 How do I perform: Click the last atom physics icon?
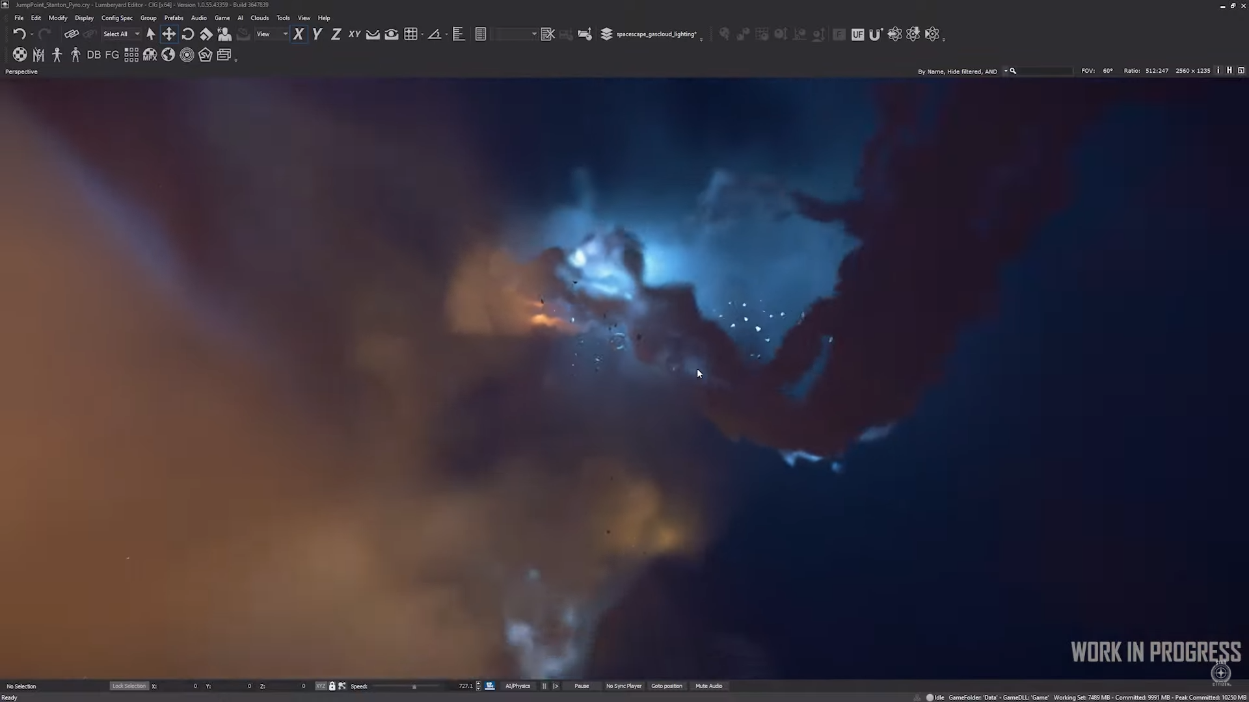click(x=932, y=34)
